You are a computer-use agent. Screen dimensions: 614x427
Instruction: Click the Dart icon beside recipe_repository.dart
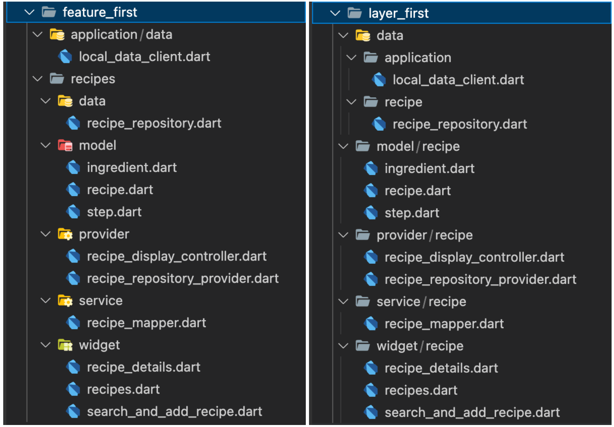pos(74,123)
